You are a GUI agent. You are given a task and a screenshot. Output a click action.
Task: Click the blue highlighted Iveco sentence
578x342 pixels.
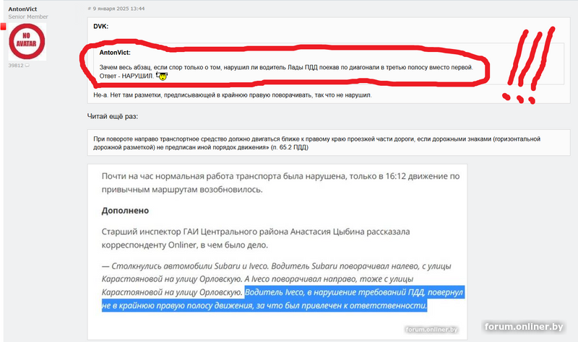(x=282, y=299)
